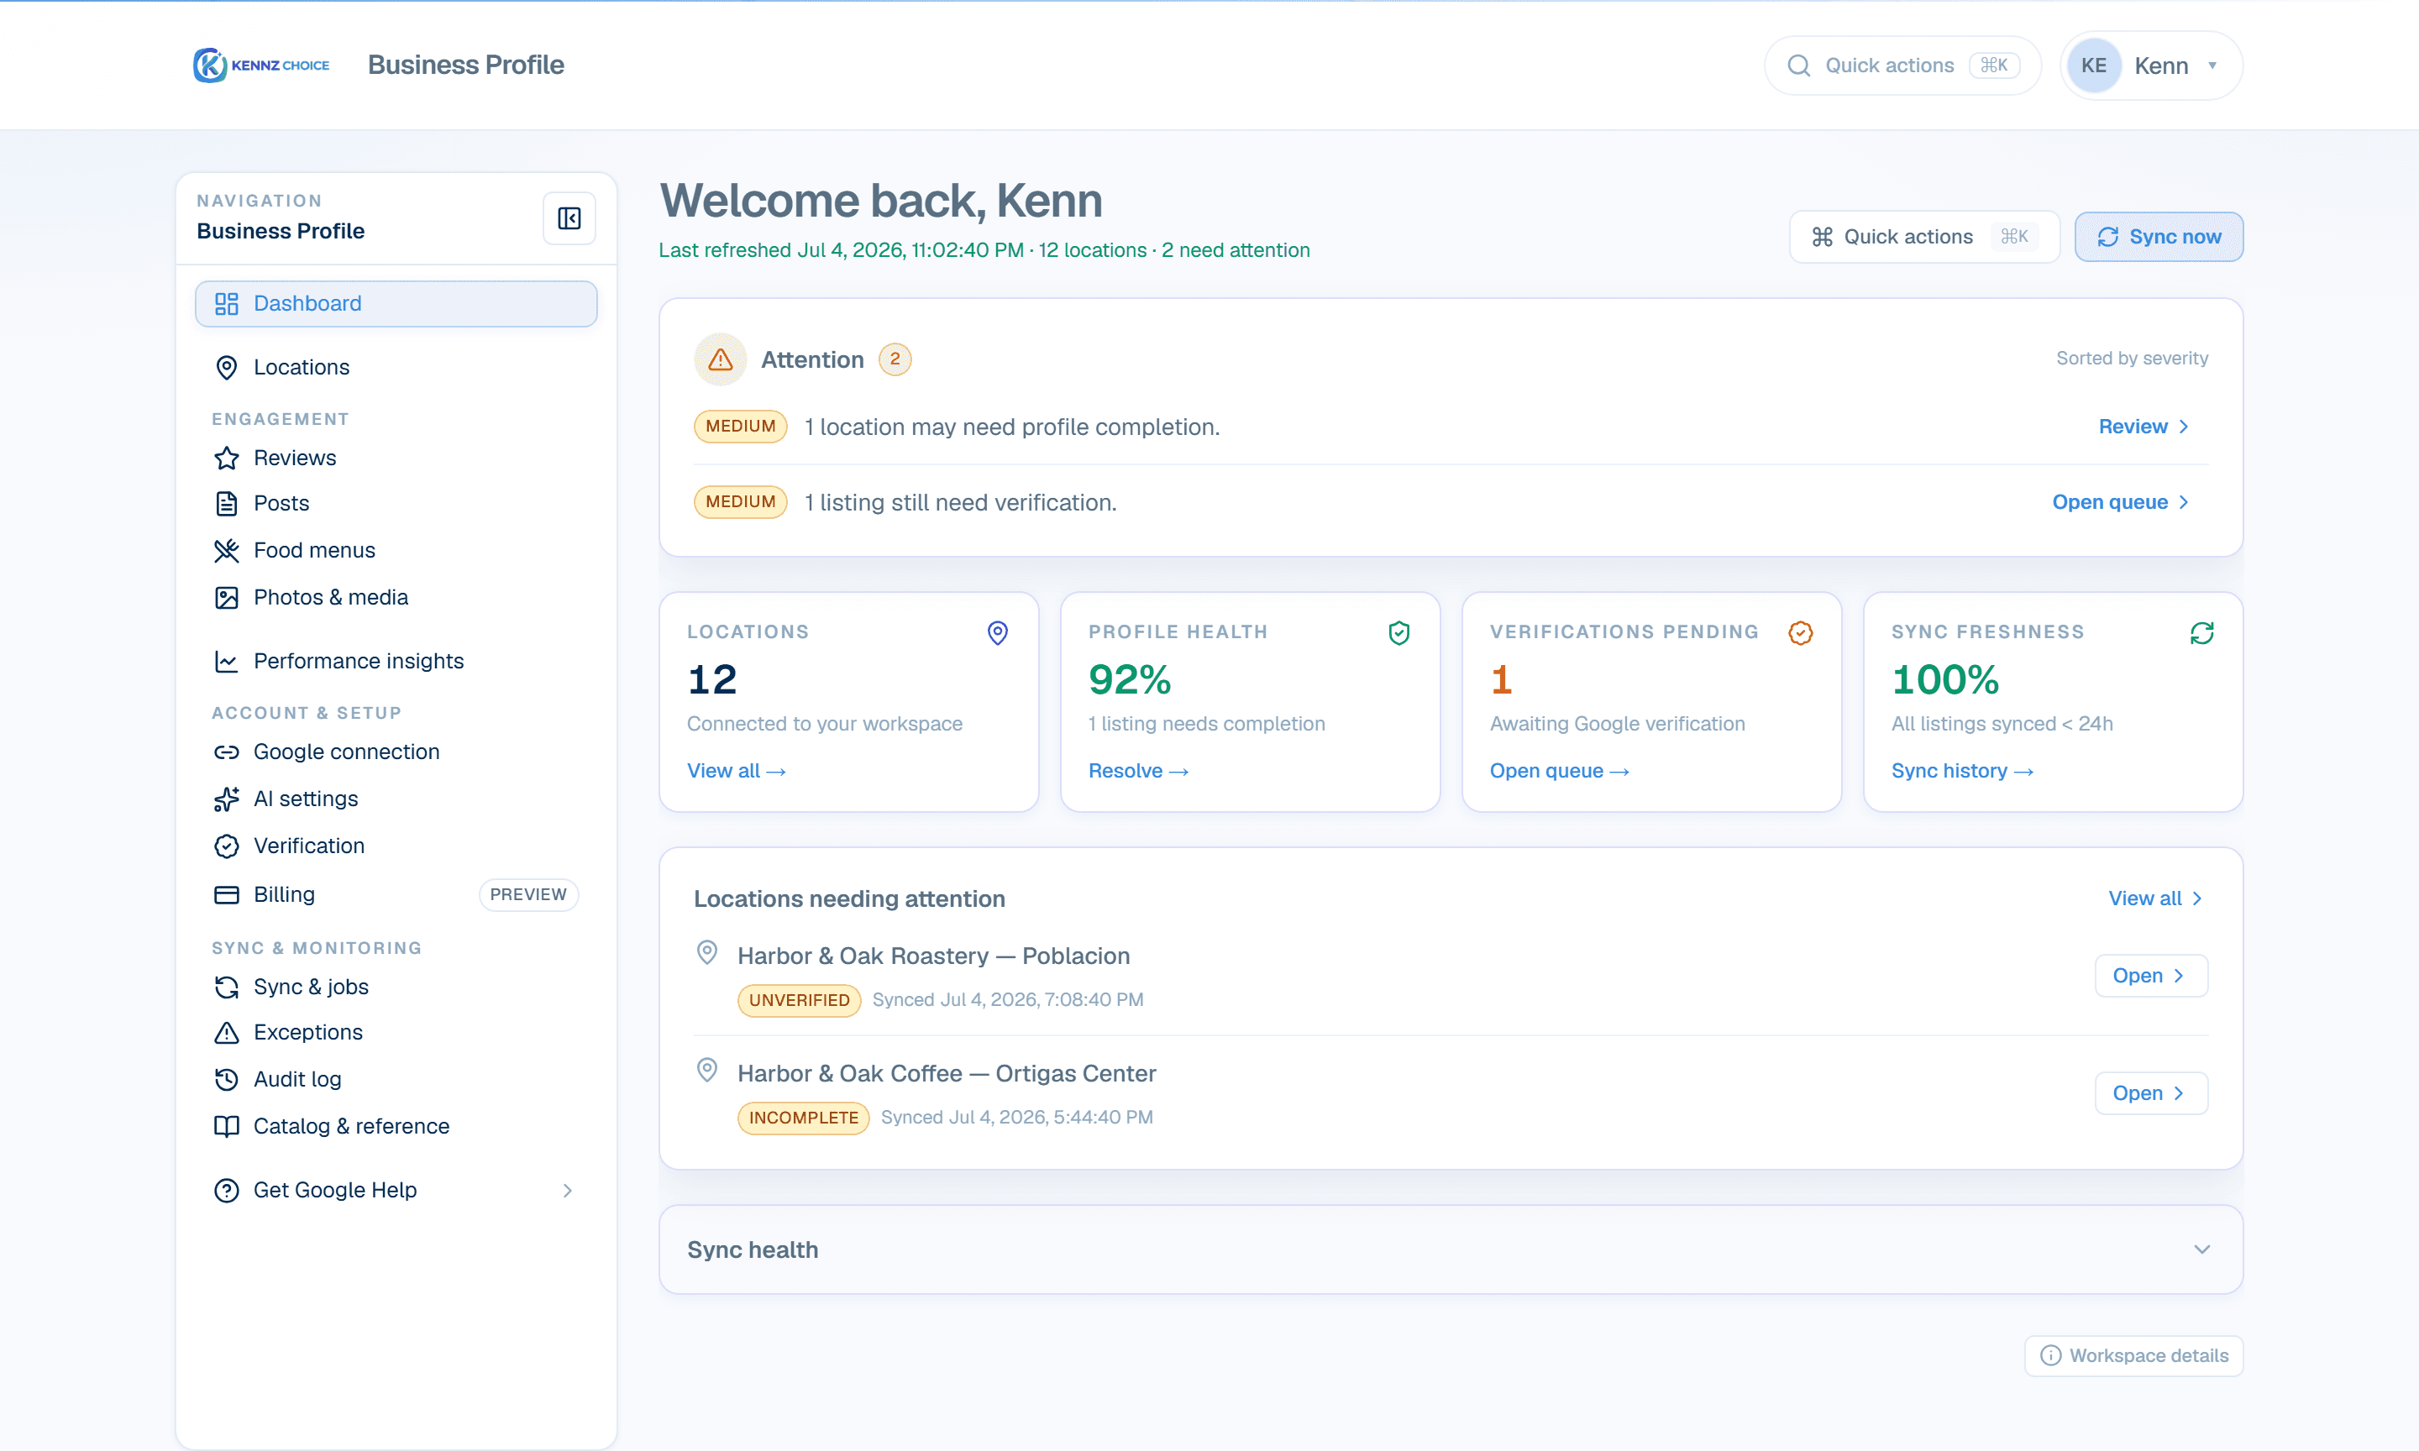The image size is (2419, 1451).
Task: Click the Verification badge icon in sidebar
Action: 227,846
